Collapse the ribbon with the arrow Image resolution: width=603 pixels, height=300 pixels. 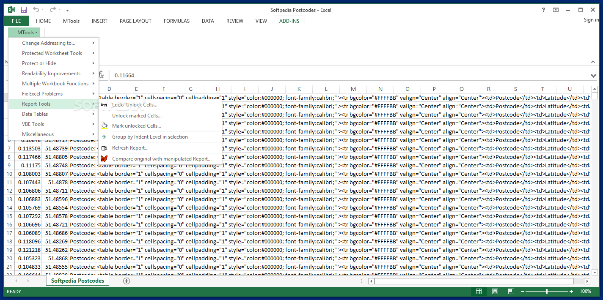coord(593,62)
